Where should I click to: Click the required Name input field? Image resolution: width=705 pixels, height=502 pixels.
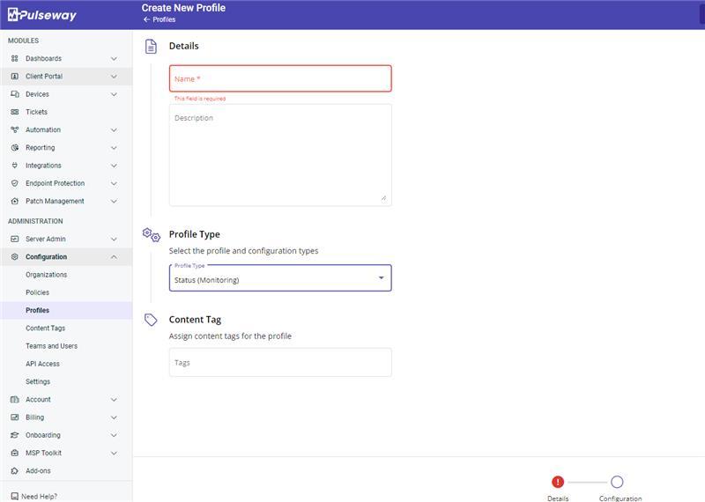(280, 78)
